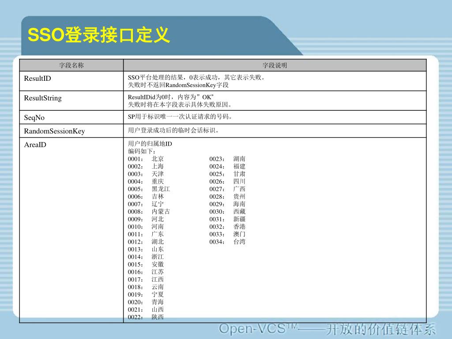This screenshot has height=339, width=452.
Task: Click area code 0005 黑龙江 entry
Action: 149,189
